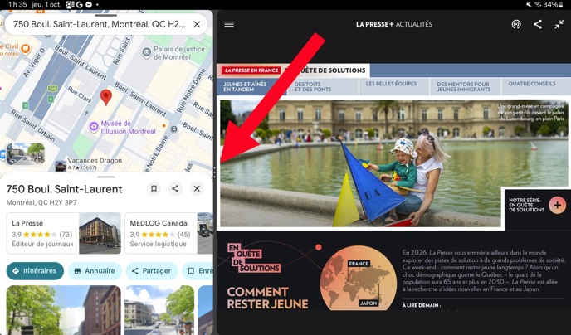The image size is (571, 335).
Task: Open Street View thumbnail on map
Action: (x=25, y=154)
